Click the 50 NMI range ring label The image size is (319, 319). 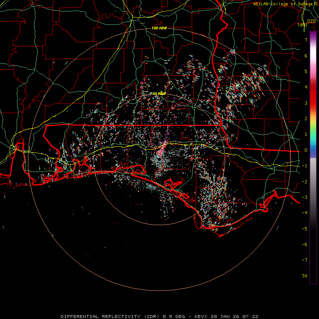click(159, 94)
